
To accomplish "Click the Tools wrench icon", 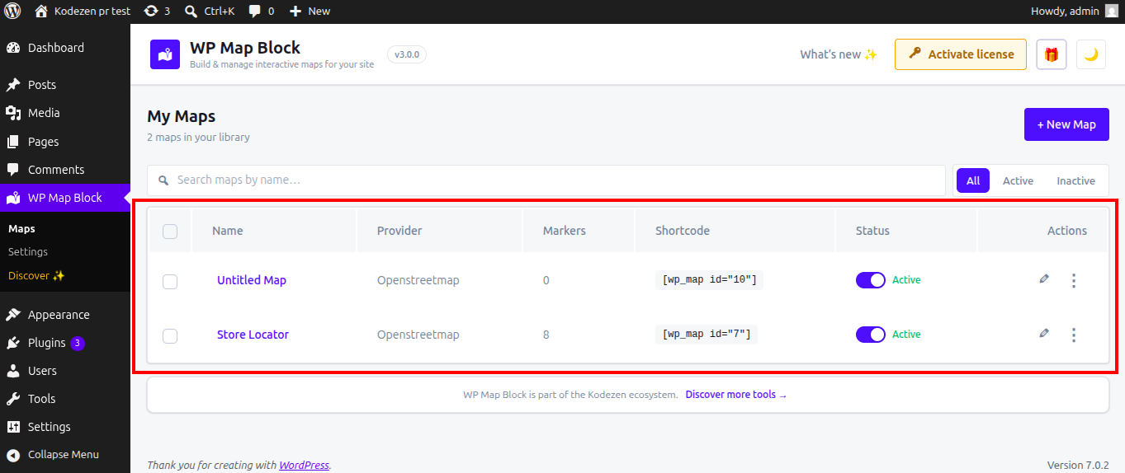I will [x=13, y=399].
